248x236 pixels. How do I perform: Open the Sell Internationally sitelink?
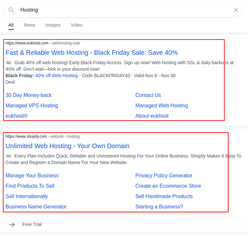pos(27,196)
